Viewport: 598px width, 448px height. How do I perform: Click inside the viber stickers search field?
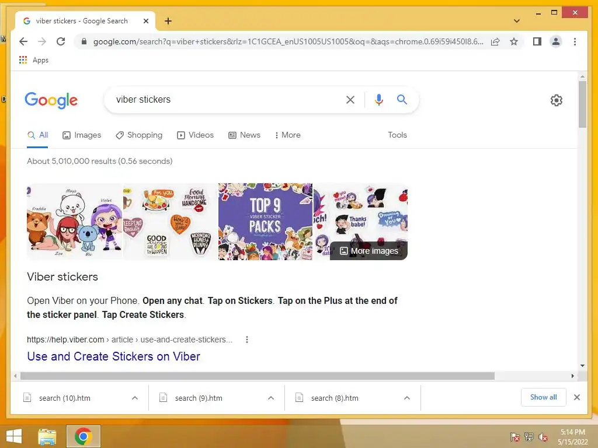(225, 100)
